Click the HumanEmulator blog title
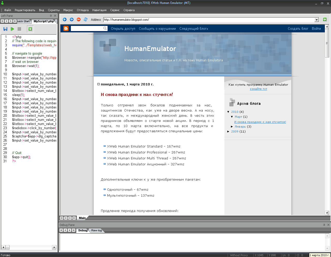Viewport: 331px width, 257px height. point(150,49)
